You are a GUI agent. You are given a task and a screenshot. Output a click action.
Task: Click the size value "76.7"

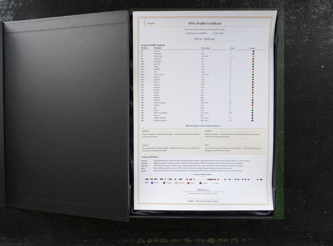pyautogui.click(x=203, y=51)
